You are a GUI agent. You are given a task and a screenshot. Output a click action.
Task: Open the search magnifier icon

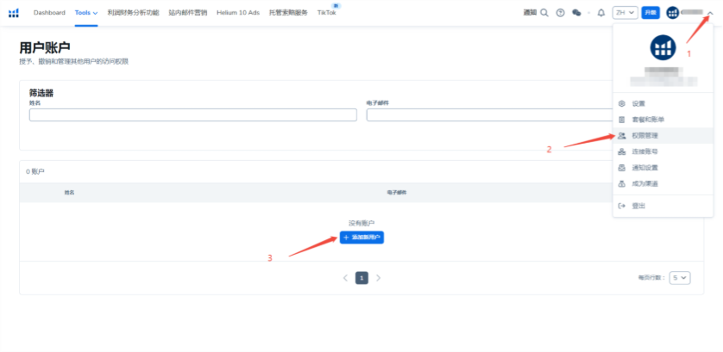544,13
